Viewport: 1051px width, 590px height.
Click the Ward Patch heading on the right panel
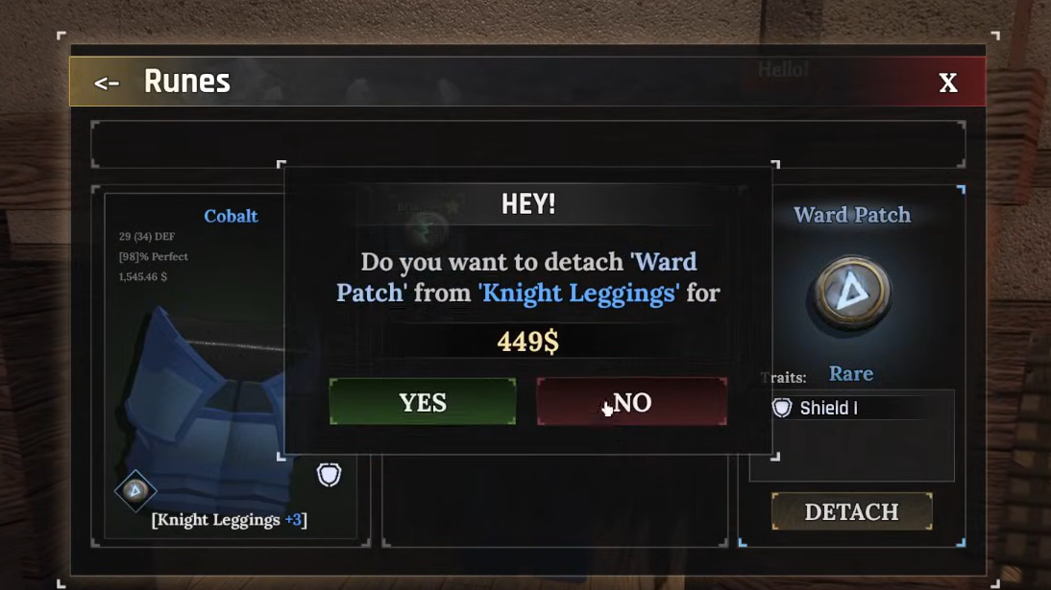pyautogui.click(x=852, y=215)
